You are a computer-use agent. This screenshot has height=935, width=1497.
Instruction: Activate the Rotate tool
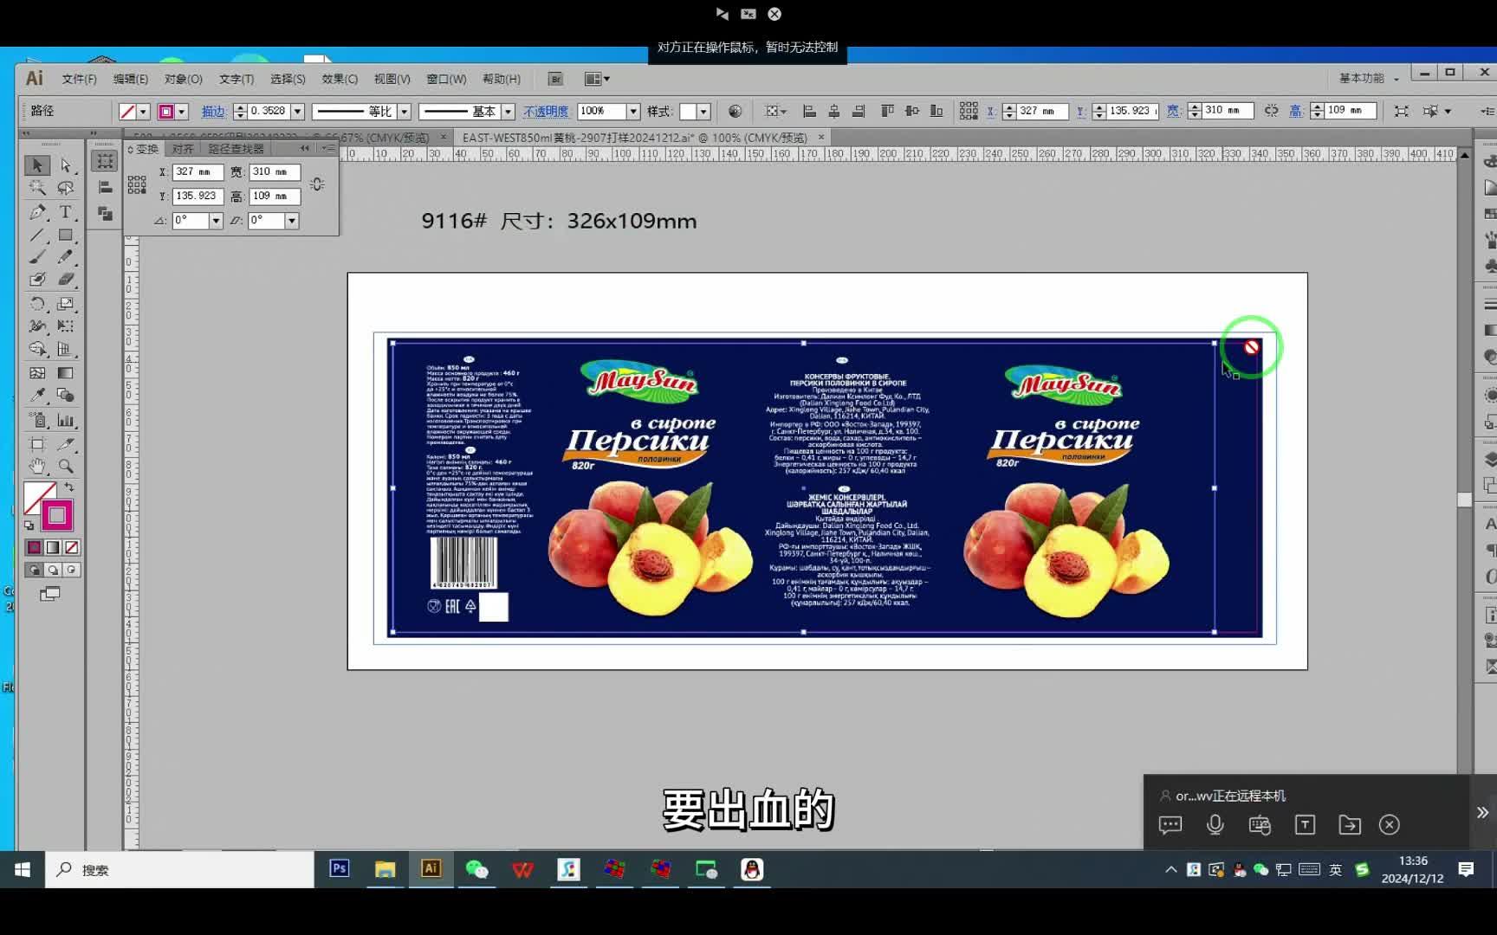click(36, 304)
